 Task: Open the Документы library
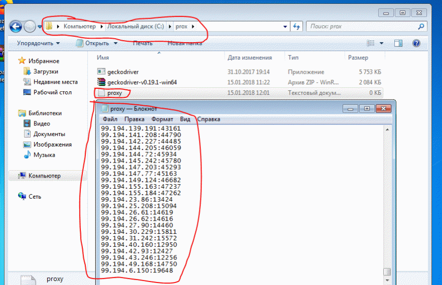[x=49, y=134]
